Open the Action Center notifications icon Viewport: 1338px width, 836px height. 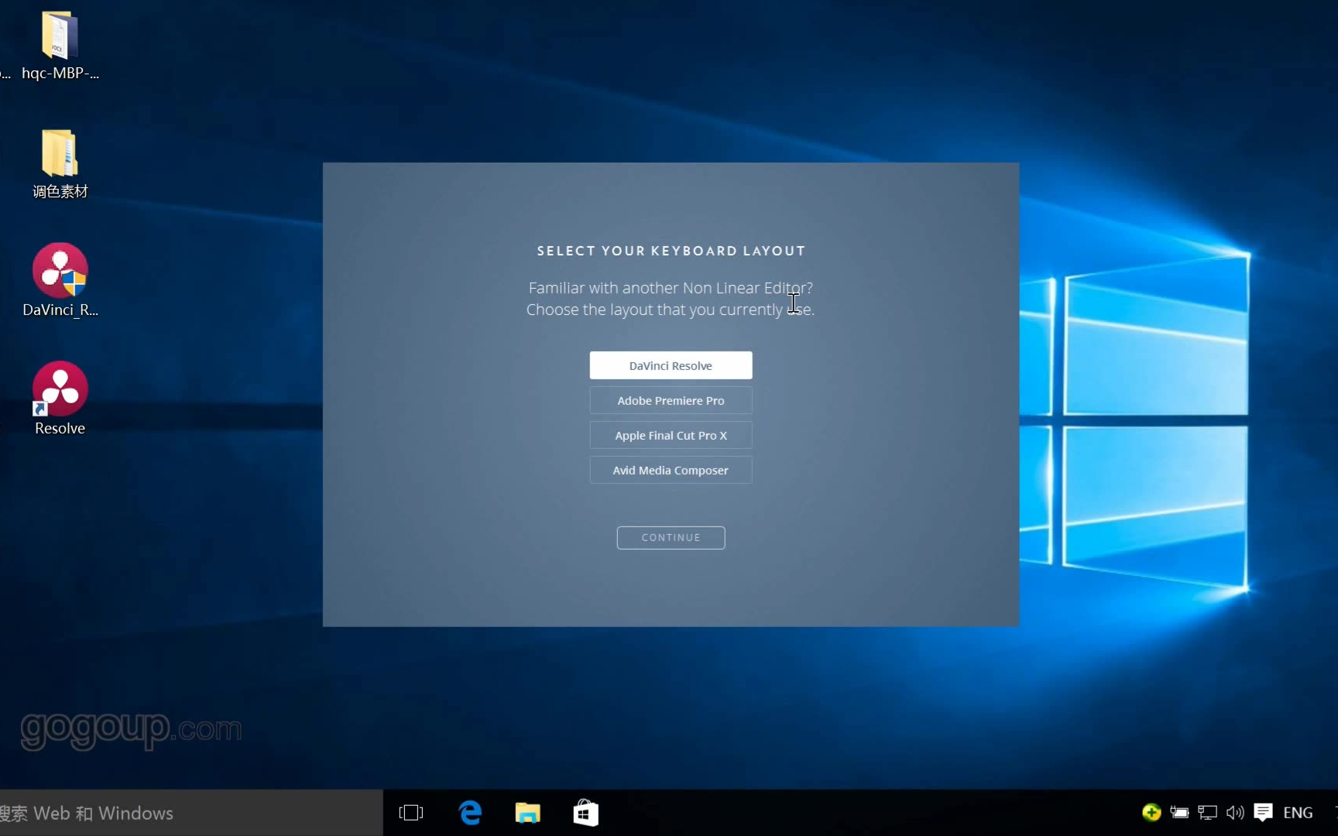pos(1263,812)
